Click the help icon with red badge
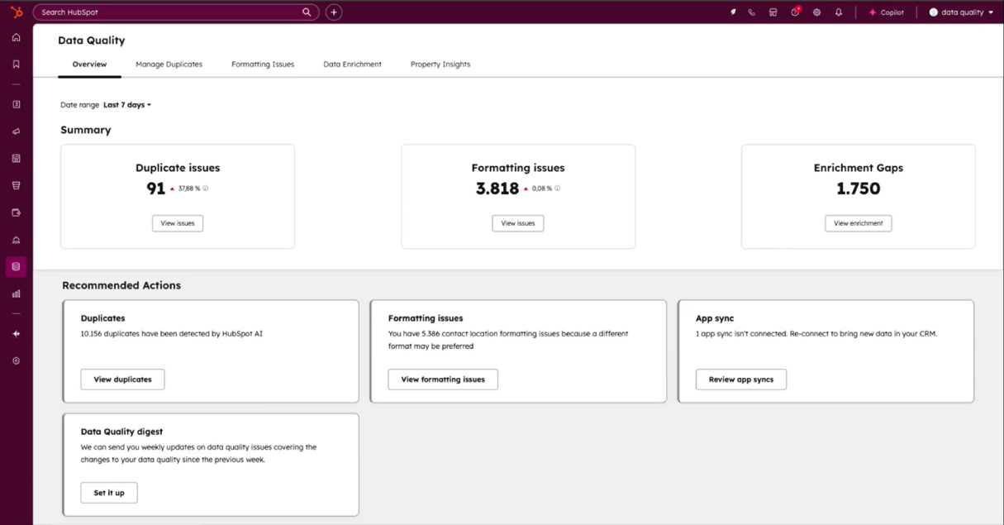1004x525 pixels. (795, 12)
